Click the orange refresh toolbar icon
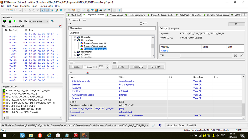Viewport: 248px width, 139px height. pyautogui.click(x=74, y=10)
